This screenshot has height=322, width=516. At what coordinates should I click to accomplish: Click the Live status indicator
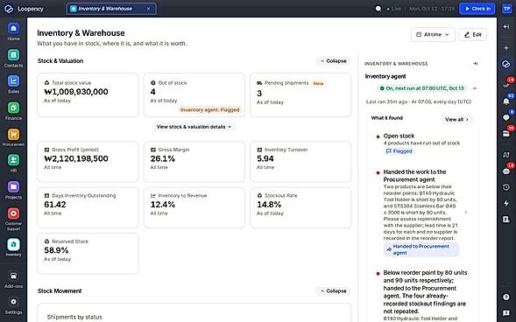pos(394,9)
